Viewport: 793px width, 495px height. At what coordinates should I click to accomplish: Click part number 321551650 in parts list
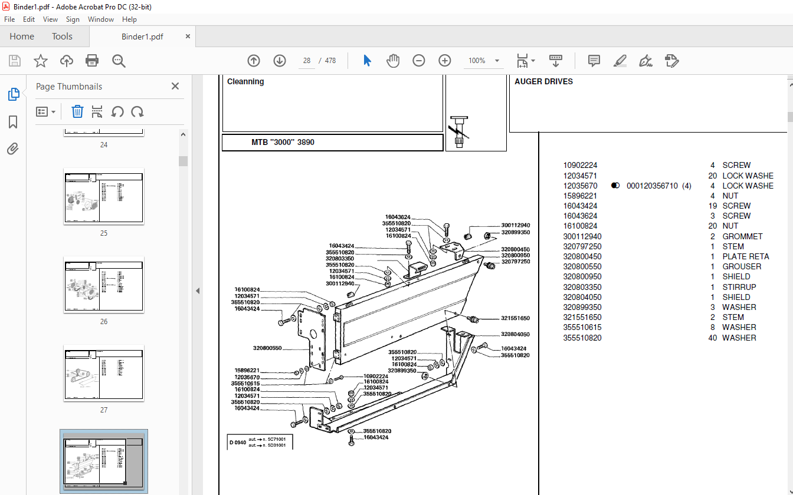click(582, 317)
